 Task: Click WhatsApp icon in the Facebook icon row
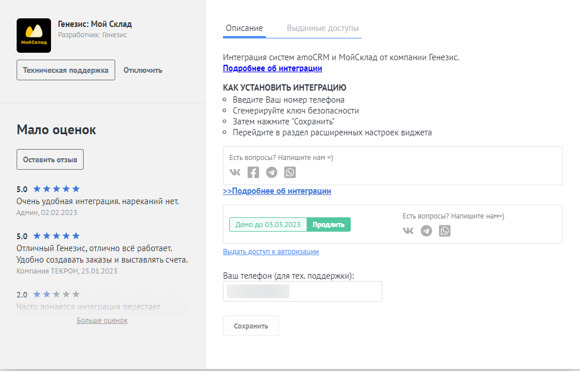pyautogui.click(x=290, y=173)
